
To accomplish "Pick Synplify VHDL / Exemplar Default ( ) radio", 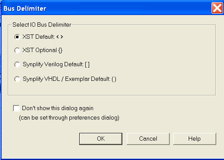I will [x=17, y=79].
